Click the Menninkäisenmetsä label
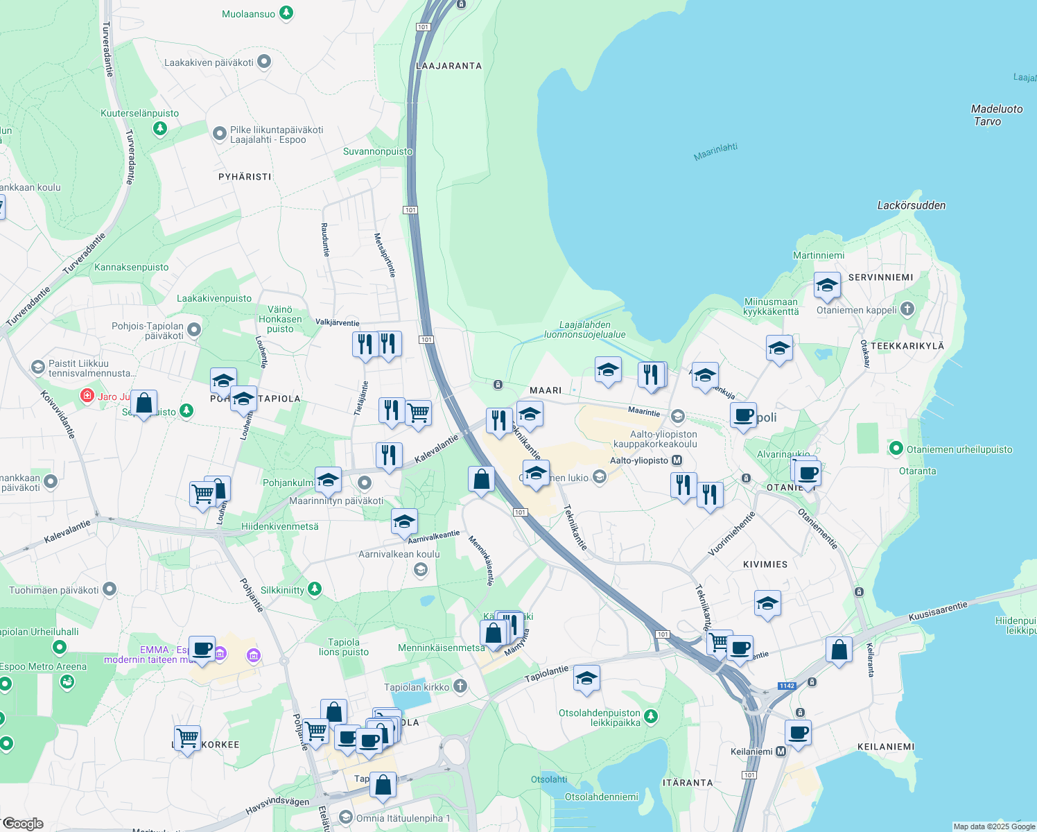1037x832 pixels. pos(442,648)
